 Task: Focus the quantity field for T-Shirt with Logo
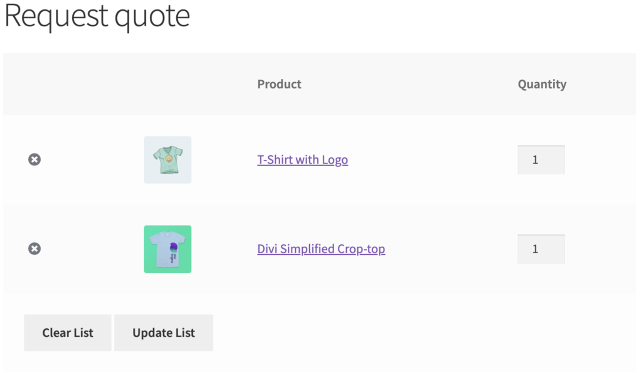click(x=541, y=160)
